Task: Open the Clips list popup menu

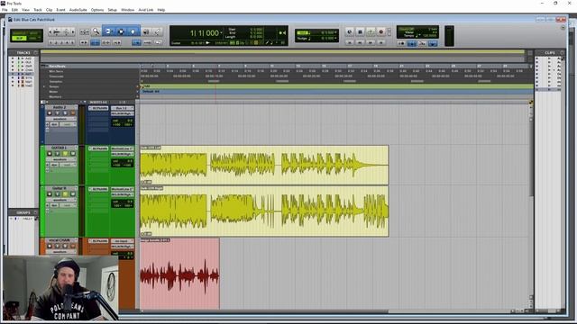Action: coord(562,52)
